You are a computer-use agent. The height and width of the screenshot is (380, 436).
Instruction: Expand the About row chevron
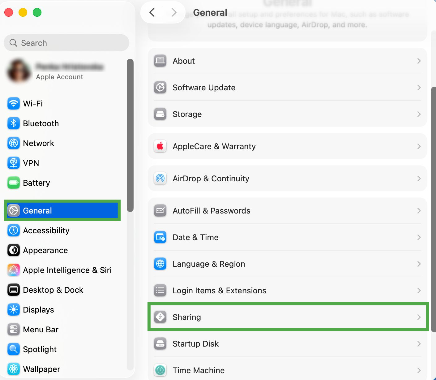tap(419, 61)
